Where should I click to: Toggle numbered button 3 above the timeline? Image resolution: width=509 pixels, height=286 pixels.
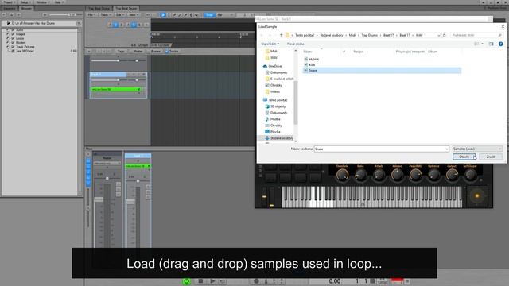click(x=122, y=25)
